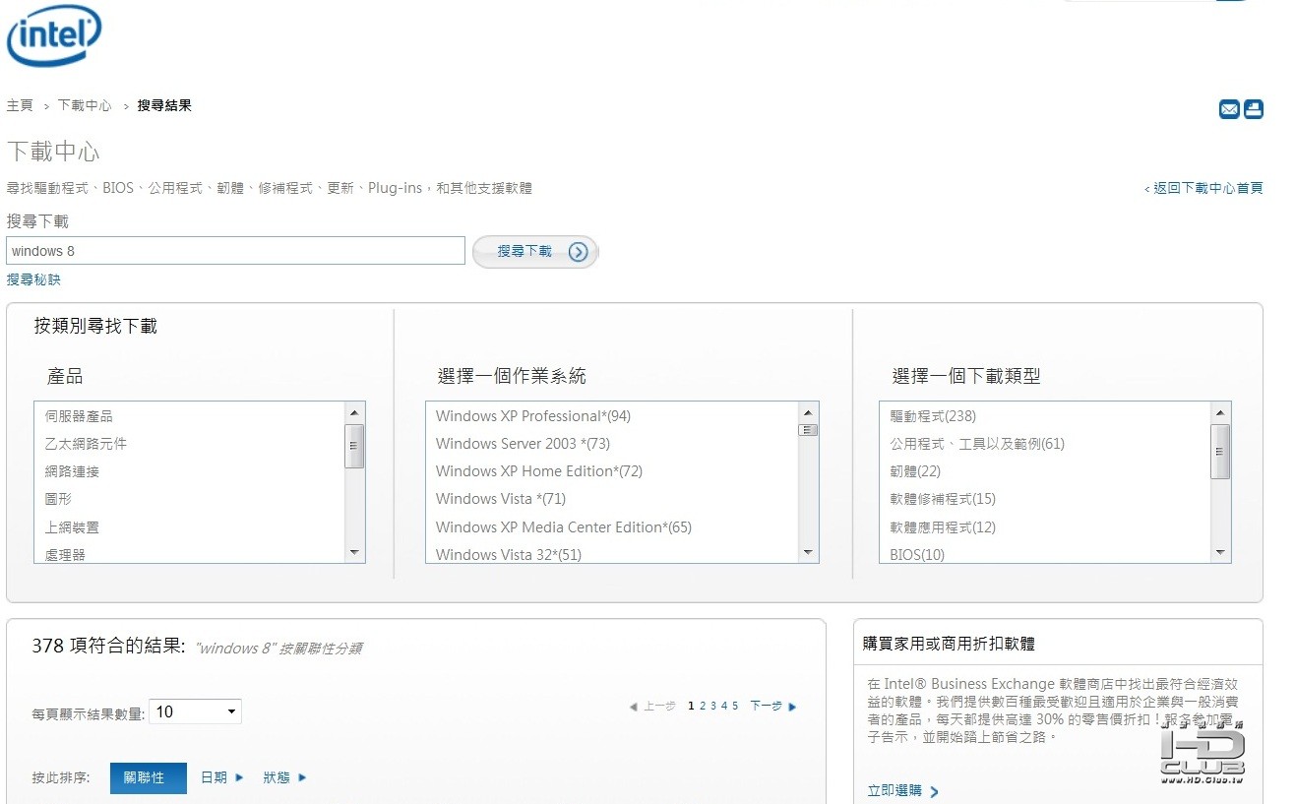The height and width of the screenshot is (804, 1295).
Task: Select 處理器 in the product list
Action: tap(65, 555)
